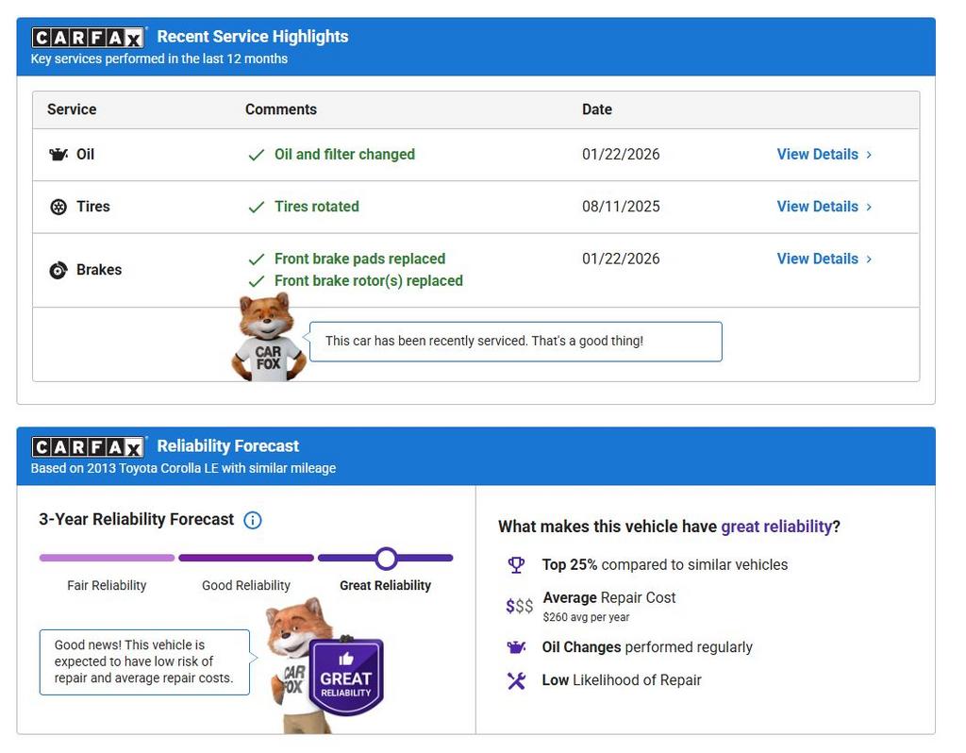Image resolution: width=966 pixels, height=753 pixels.
Task: Expand View Details chevron for Oil service
Action: point(869,155)
